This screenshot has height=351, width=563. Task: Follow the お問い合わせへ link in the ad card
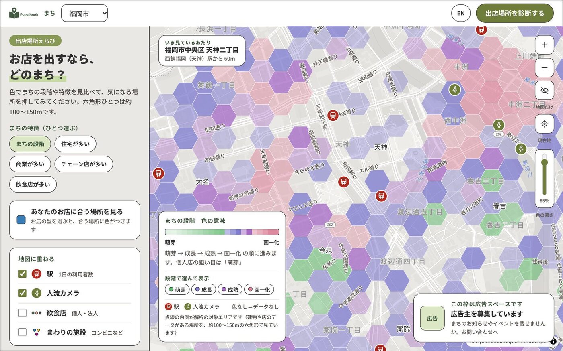tap(479, 332)
